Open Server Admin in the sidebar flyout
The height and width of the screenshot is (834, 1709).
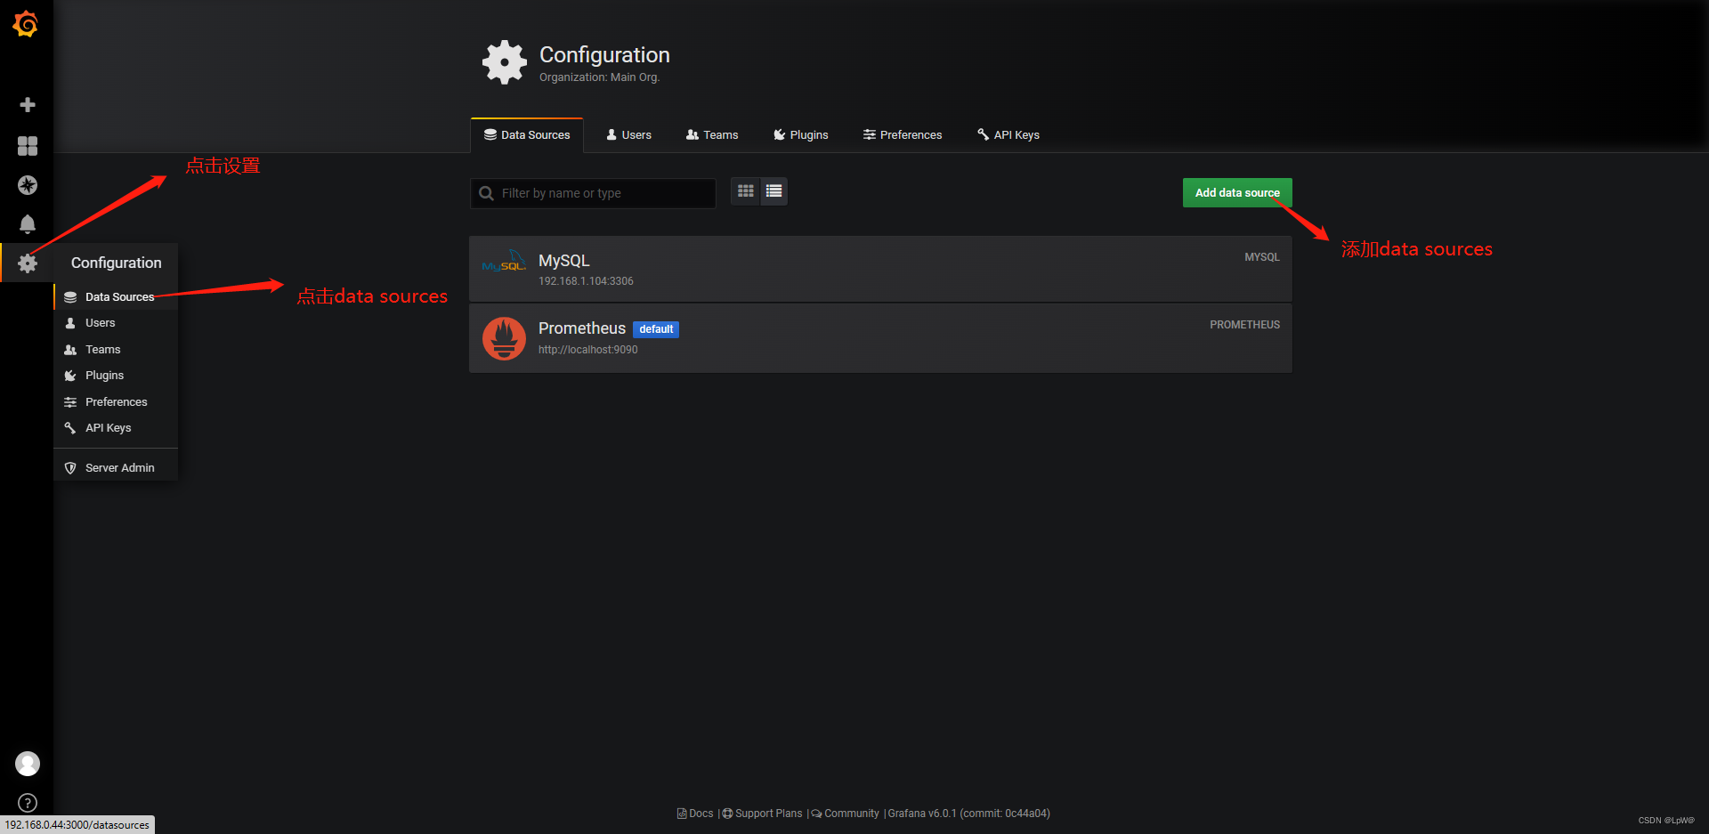click(116, 468)
